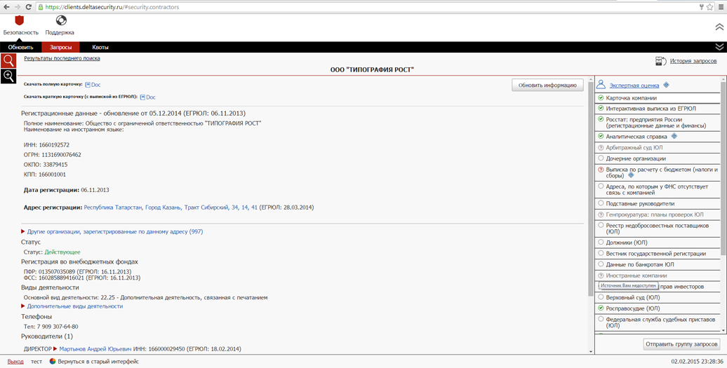
Task: Open director Мартынов Андрей Юрьевич link
Action: (x=96, y=349)
